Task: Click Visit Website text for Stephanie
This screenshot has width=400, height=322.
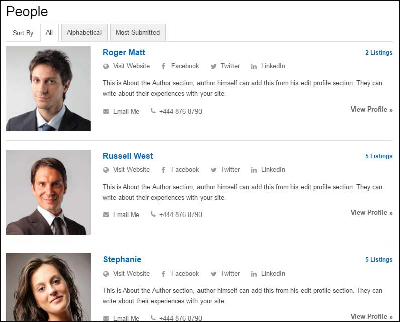Action: tap(131, 274)
